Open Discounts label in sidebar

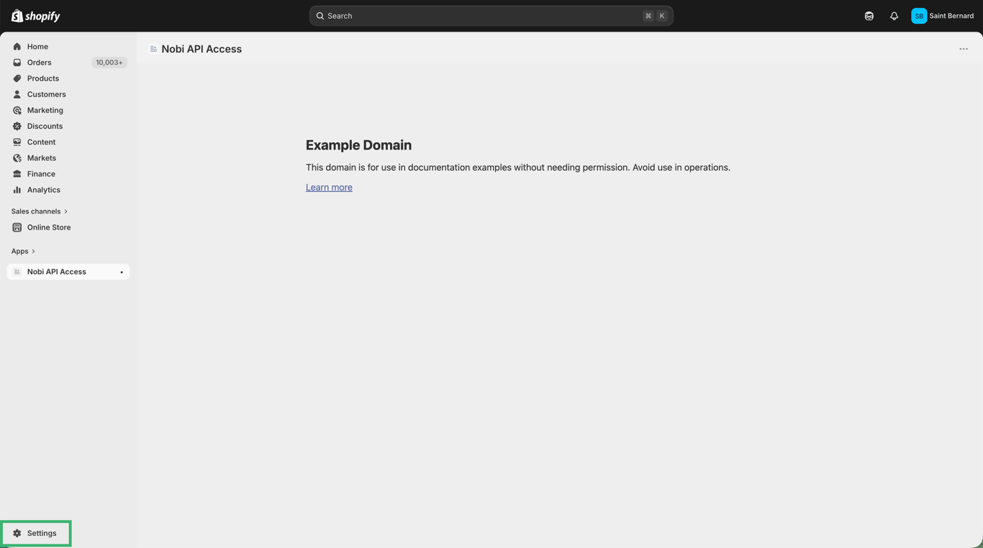(45, 126)
